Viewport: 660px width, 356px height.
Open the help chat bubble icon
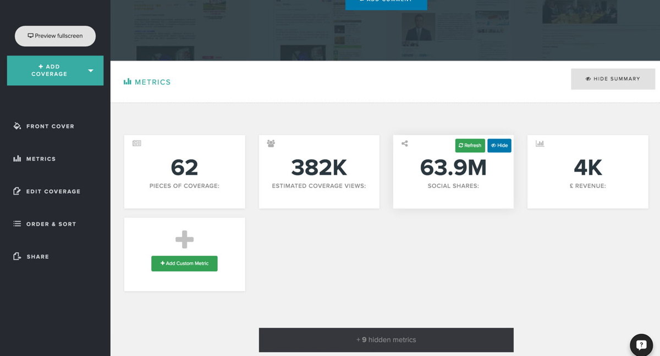(x=641, y=345)
